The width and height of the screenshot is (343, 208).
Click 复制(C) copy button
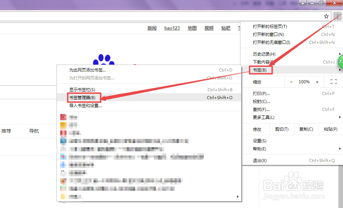[x=306, y=129]
